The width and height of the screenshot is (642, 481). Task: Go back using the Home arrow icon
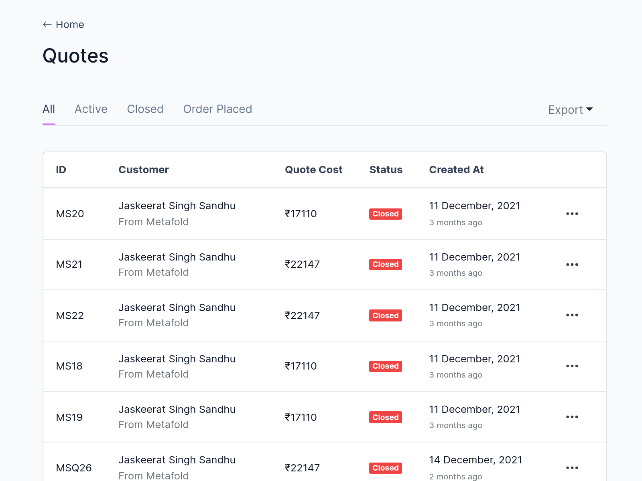(47, 24)
